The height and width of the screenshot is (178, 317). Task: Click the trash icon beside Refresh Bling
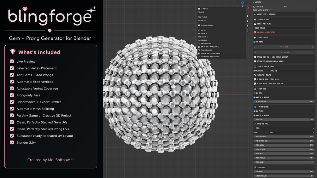(x=313, y=47)
